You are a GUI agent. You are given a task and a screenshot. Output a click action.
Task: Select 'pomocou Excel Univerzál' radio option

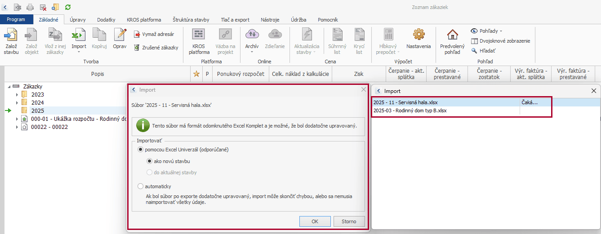point(141,149)
